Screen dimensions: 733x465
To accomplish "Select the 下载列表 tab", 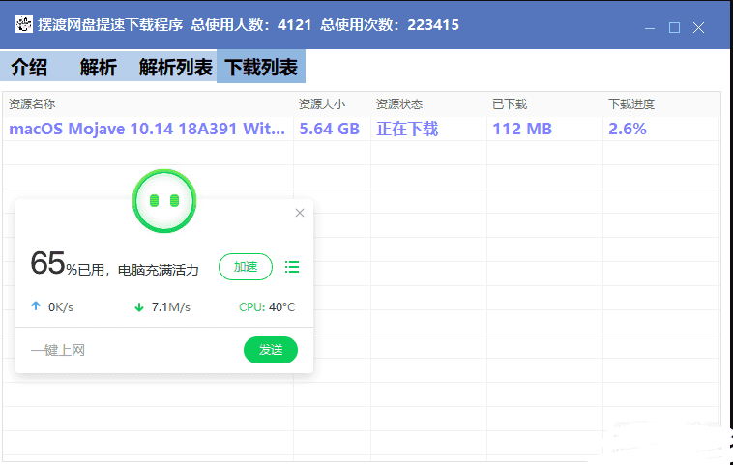I will [x=260, y=68].
